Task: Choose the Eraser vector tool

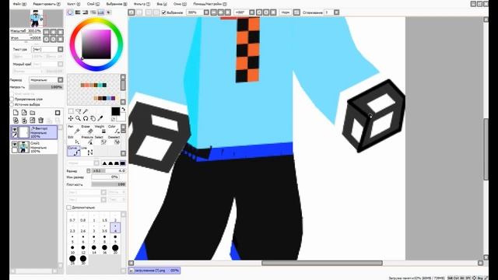Action: pyautogui.click(x=87, y=130)
